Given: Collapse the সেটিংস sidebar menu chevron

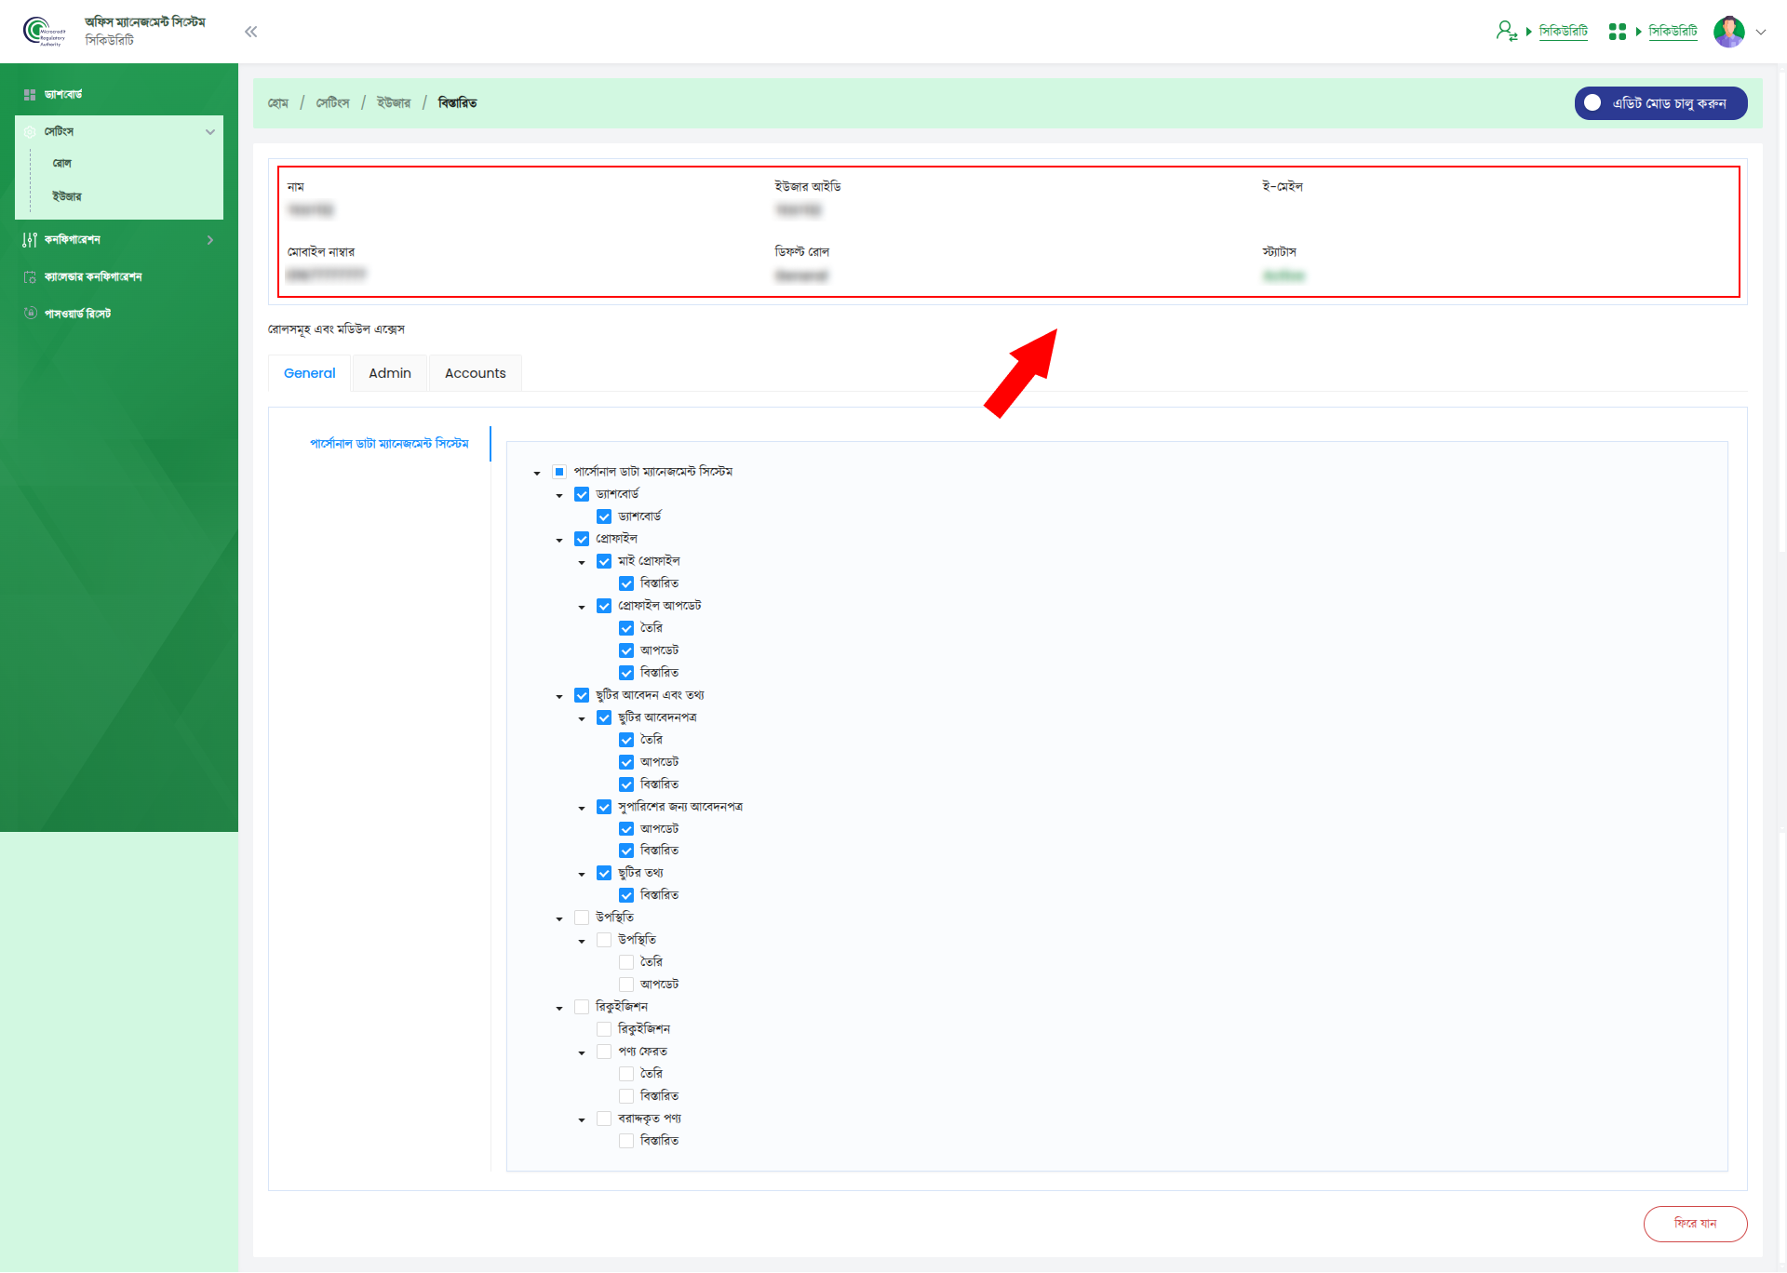Looking at the screenshot, I should [x=210, y=132].
